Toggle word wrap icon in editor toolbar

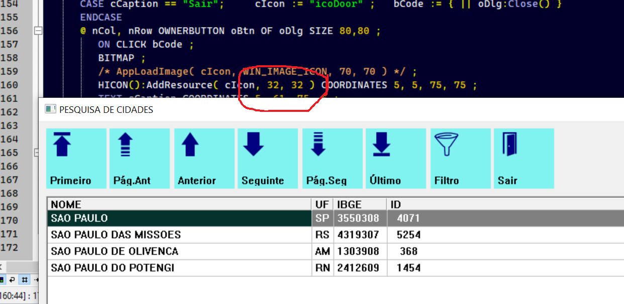(x=13, y=279)
